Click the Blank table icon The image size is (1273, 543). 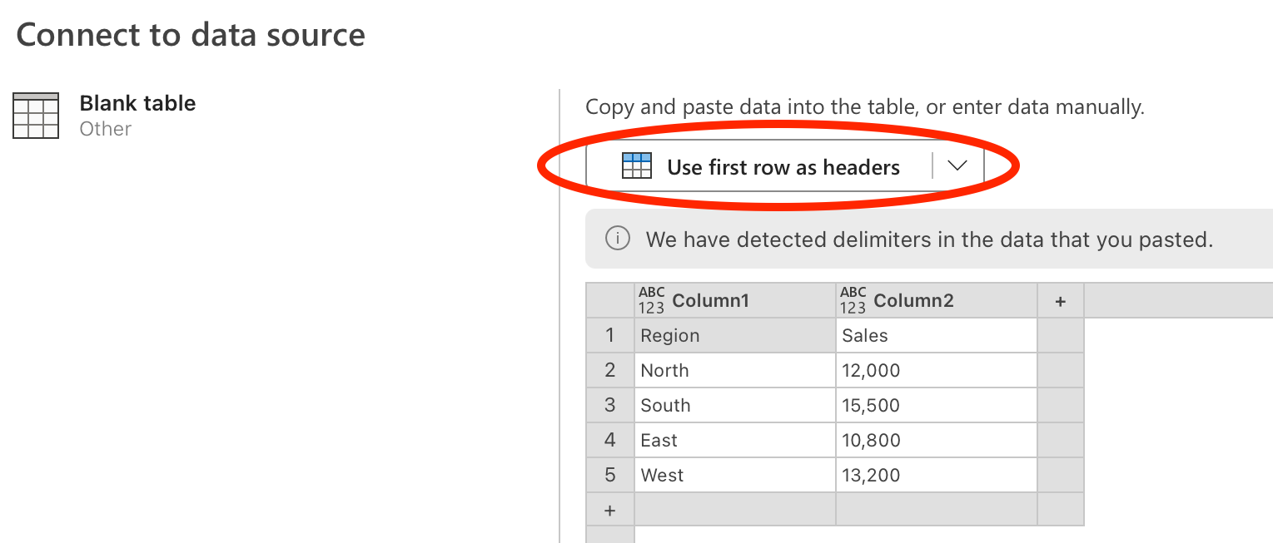36,116
